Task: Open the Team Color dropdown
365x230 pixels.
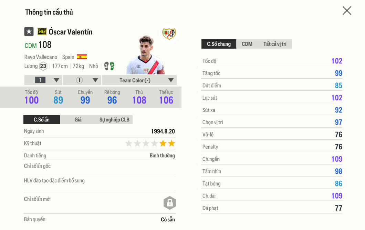Action: click(139, 80)
